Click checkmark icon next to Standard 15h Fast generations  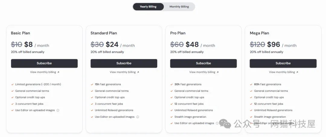pyautogui.click(x=92, y=84)
